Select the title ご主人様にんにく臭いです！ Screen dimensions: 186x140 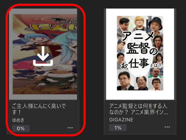[39, 109]
